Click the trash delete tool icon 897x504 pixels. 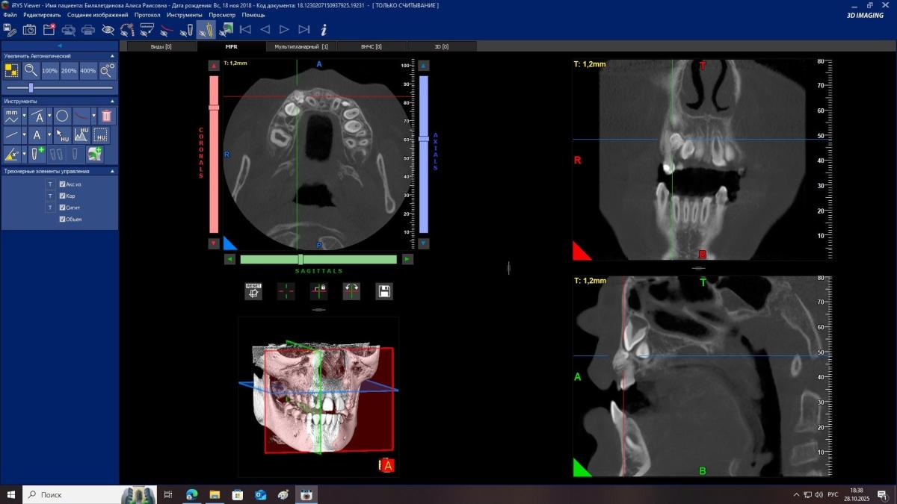coord(106,116)
